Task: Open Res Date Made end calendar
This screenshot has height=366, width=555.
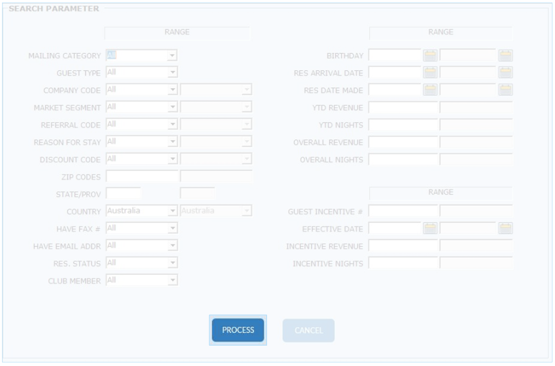Action: (x=505, y=90)
